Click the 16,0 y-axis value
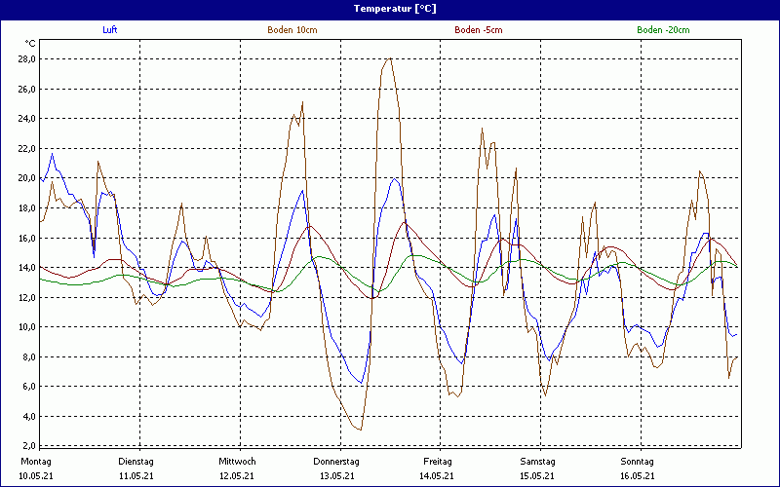Viewport: 780px width, 487px height. [27, 238]
